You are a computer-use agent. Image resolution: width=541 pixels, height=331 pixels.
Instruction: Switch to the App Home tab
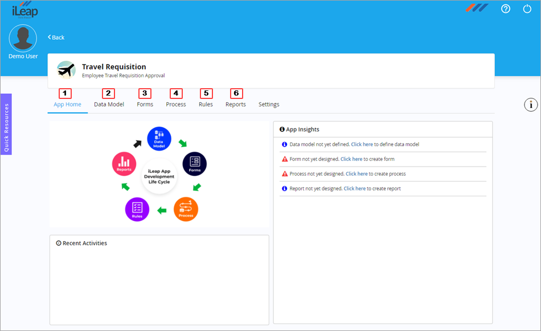67,105
